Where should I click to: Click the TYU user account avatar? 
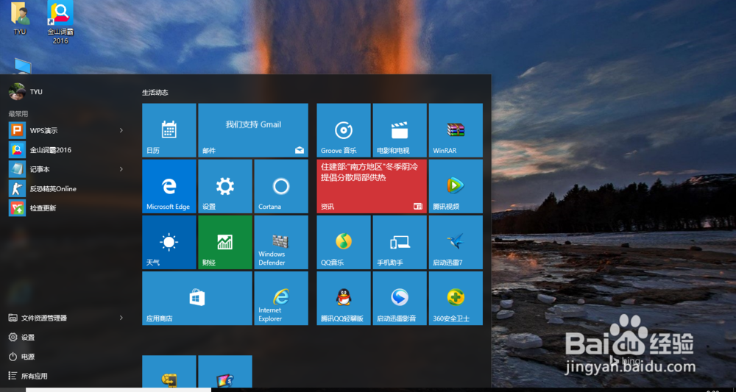tap(17, 91)
